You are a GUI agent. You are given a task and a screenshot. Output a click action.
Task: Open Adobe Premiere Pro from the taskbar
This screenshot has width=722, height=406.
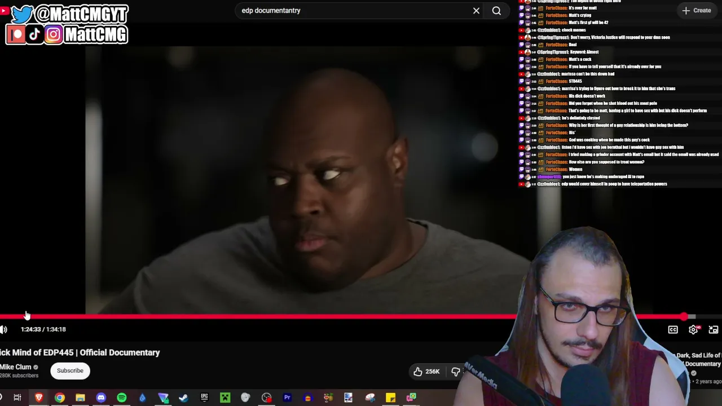pyautogui.click(x=287, y=398)
